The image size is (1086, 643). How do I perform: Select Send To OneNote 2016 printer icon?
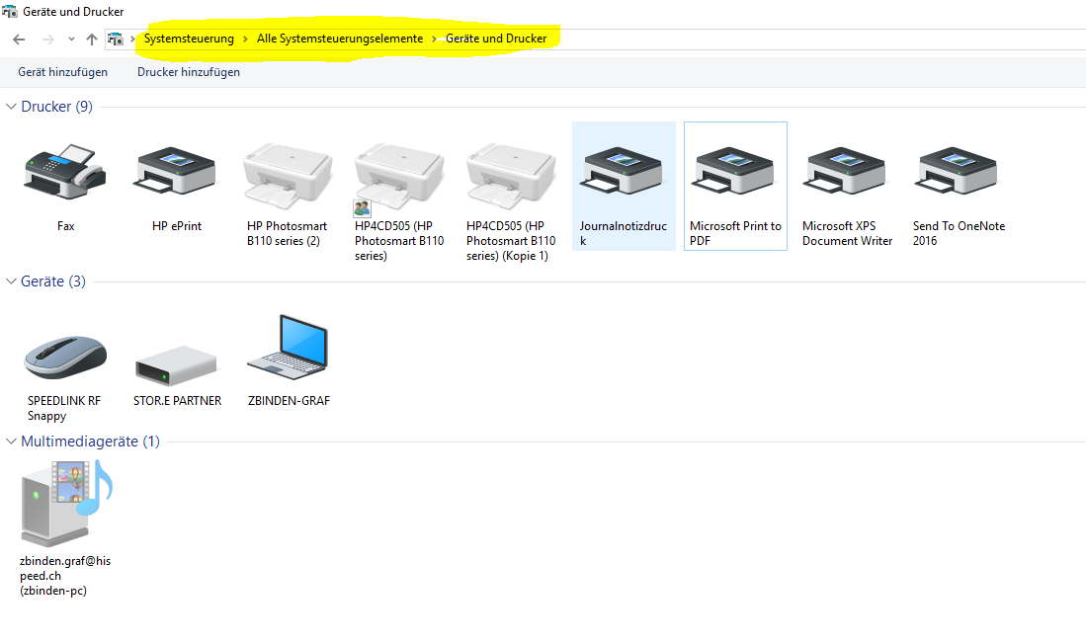958,170
